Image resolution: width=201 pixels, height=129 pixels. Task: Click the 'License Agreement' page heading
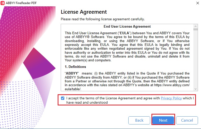pyautogui.click(x=84, y=12)
